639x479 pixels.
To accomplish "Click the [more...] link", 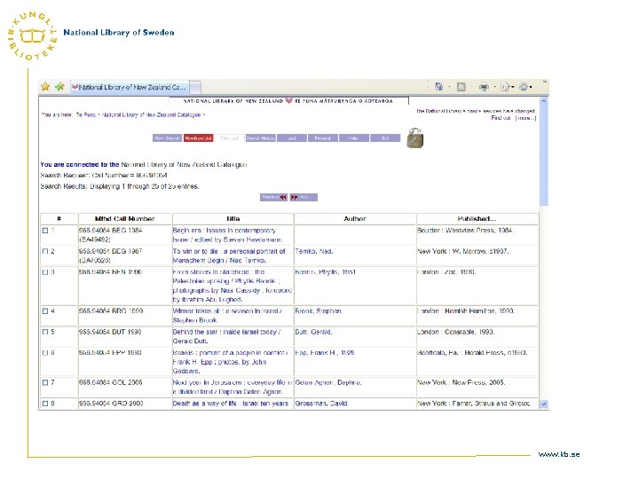I will tap(525, 118).
